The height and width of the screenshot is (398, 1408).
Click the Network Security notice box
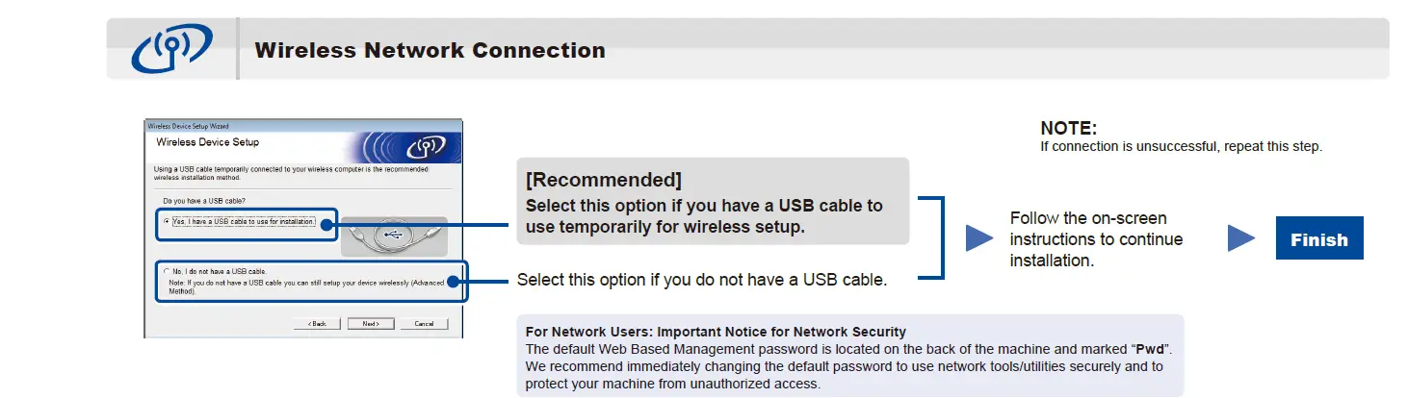(848, 355)
